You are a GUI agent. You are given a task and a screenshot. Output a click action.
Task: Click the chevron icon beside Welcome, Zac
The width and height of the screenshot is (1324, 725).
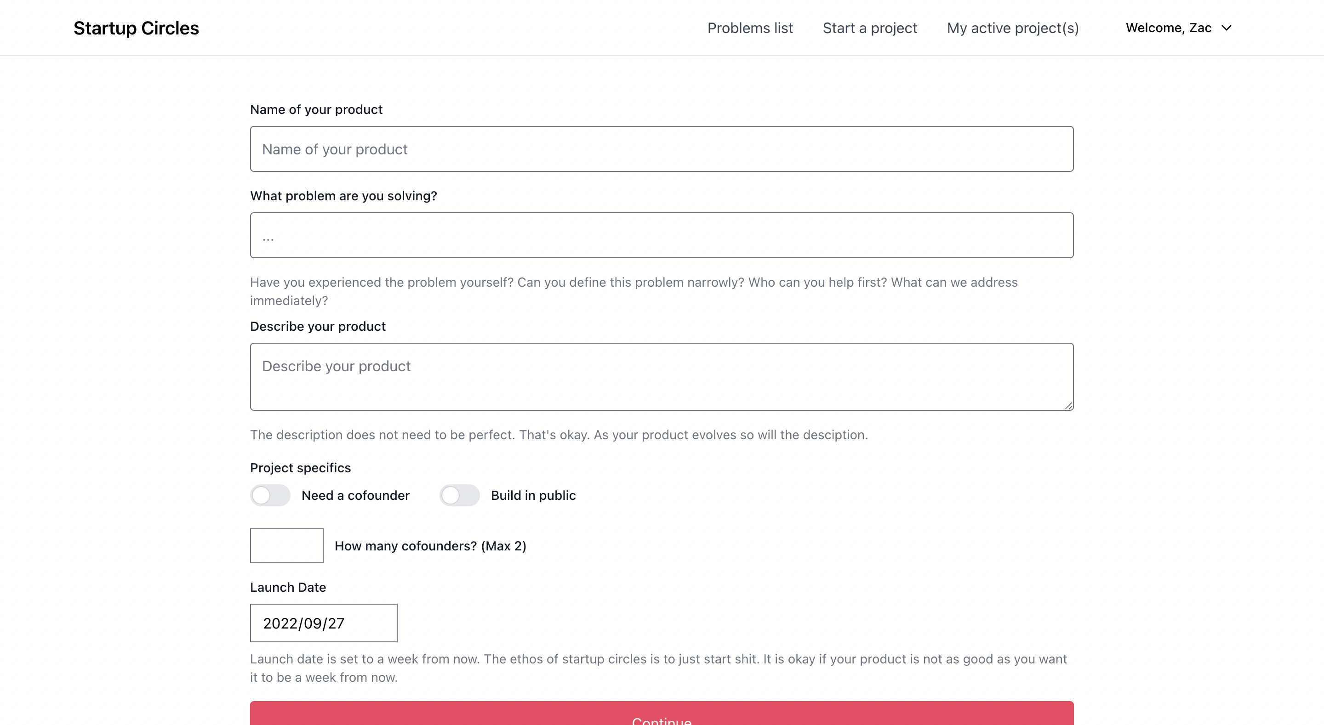[x=1227, y=28]
